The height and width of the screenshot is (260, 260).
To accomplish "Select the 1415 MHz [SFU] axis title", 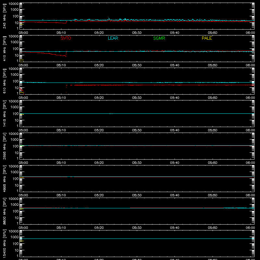I will tap(4, 113).
